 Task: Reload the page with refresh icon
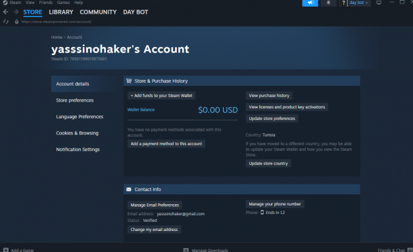point(6,22)
